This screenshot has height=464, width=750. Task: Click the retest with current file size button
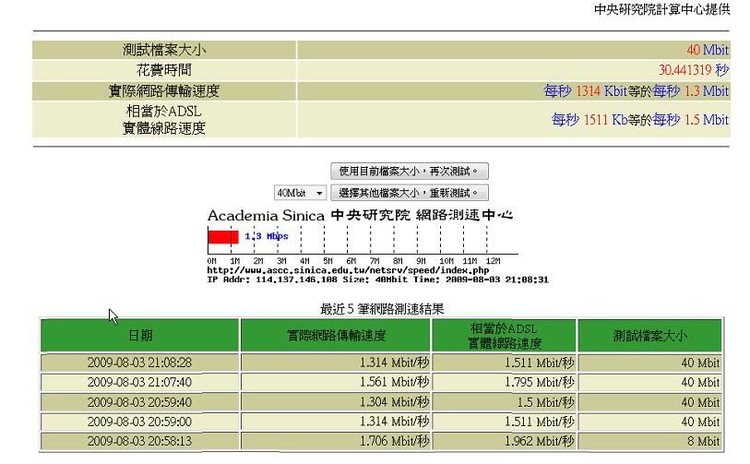click(x=410, y=171)
